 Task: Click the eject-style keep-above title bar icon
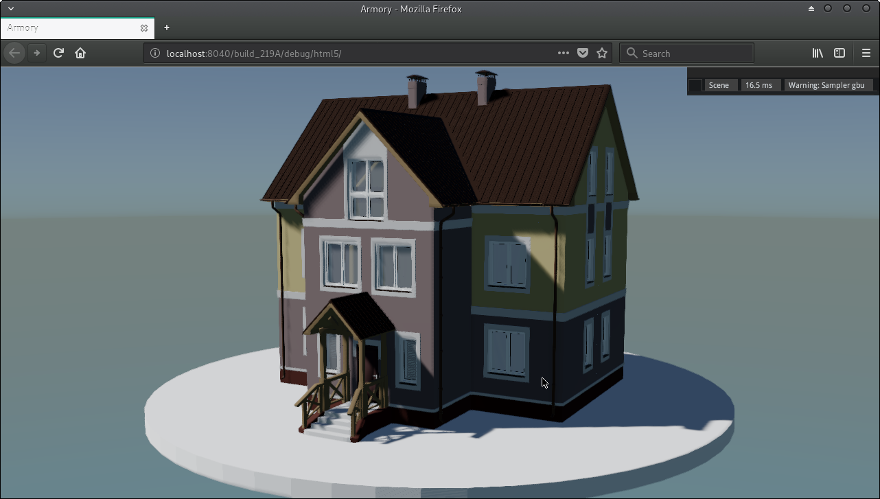[x=811, y=9]
